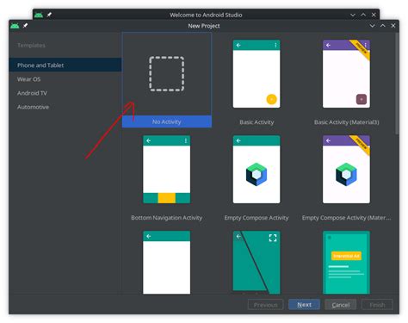
Task: Click the Basic Activity label text
Action: pos(257,122)
